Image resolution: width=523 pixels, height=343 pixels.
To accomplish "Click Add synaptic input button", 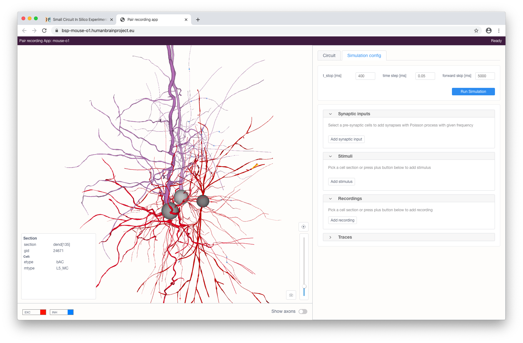I will [346, 139].
